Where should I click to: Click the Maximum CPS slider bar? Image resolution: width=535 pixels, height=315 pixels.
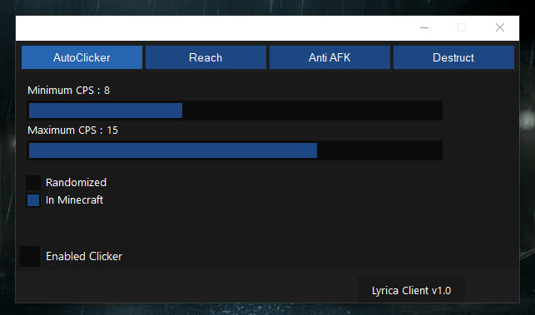(x=235, y=150)
